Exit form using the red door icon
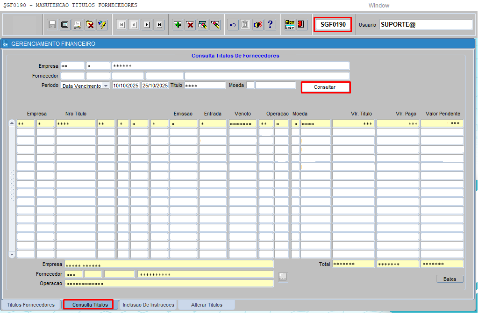478x315 pixels. 302,25
